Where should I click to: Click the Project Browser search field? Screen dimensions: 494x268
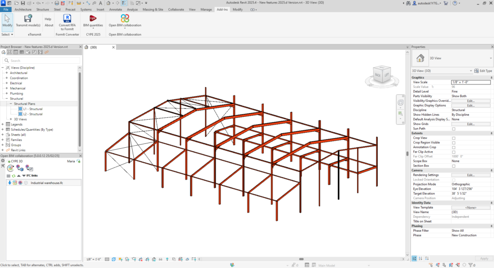click(x=41, y=60)
